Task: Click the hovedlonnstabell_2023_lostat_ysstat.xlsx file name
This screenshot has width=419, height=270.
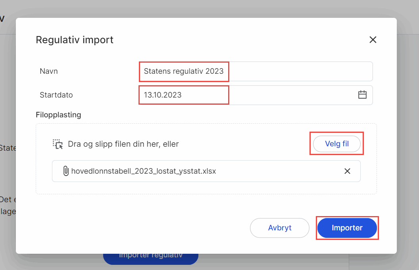Action: (144, 171)
